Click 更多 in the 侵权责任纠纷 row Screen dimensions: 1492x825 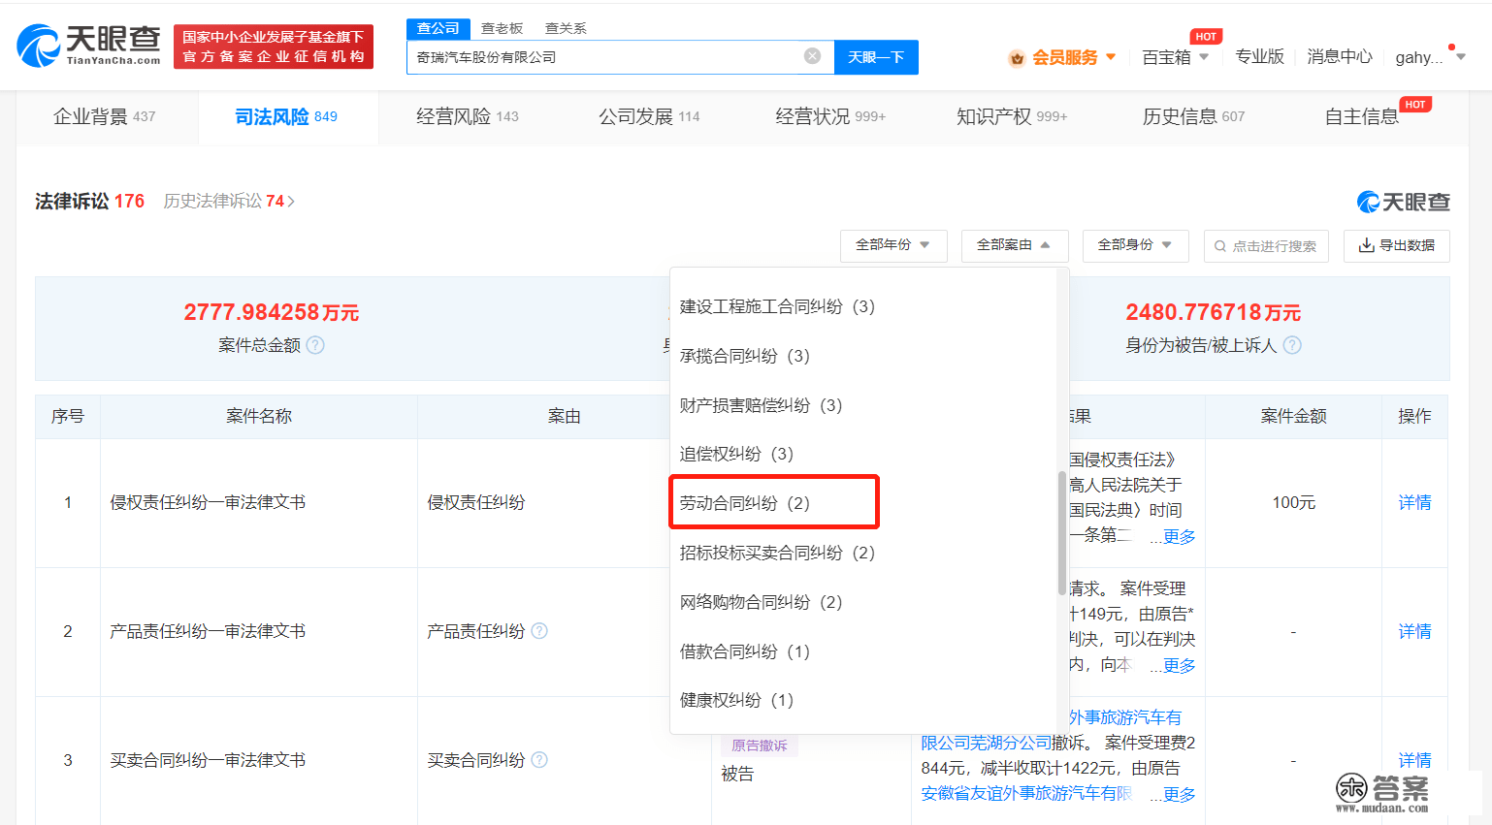point(1180,536)
